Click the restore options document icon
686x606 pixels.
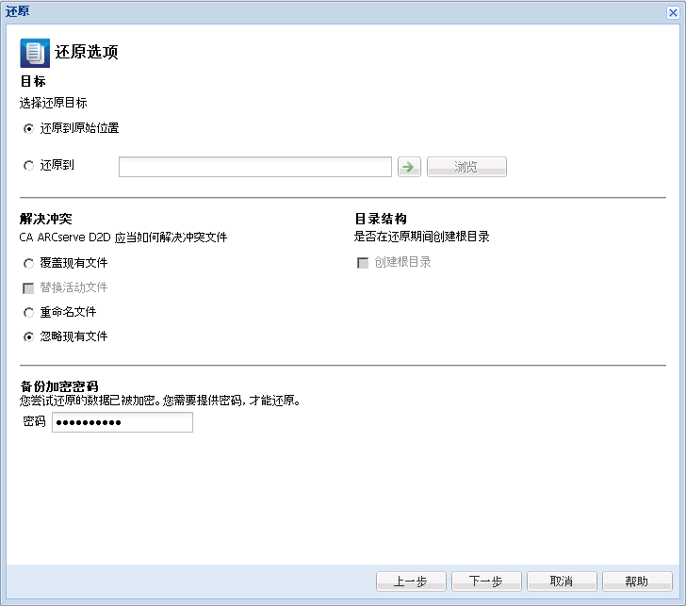tap(35, 52)
